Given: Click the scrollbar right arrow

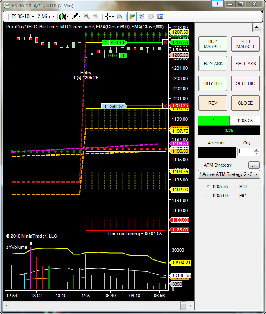Looking at the screenshot, I should [x=191, y=306].
